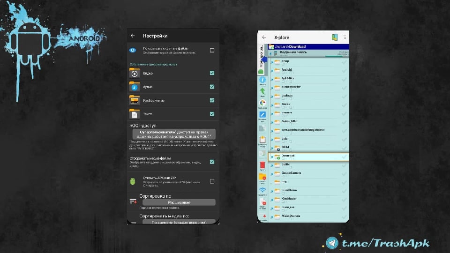The height and width of the screenshot is (253, 450).
Task: Select the MidasOversea folder row
Action: point(308,217)
